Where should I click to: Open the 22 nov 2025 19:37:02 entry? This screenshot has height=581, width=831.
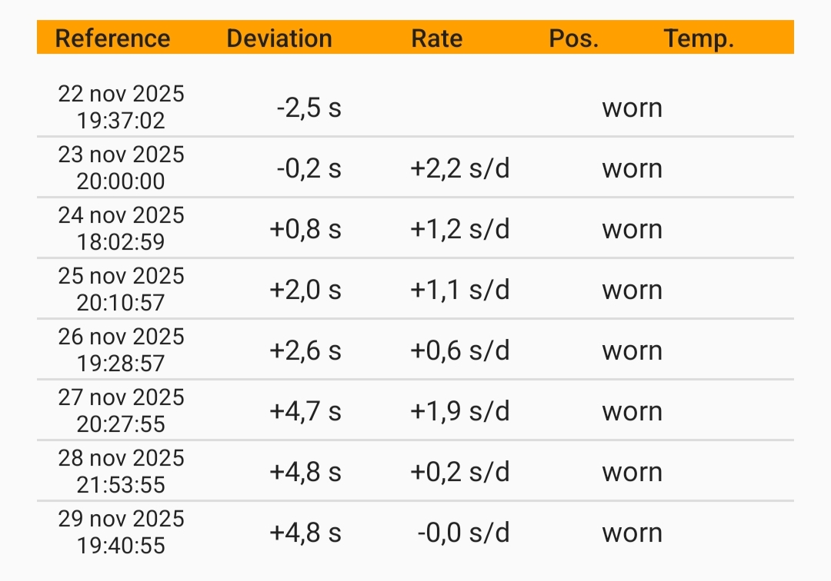(122, 107)
